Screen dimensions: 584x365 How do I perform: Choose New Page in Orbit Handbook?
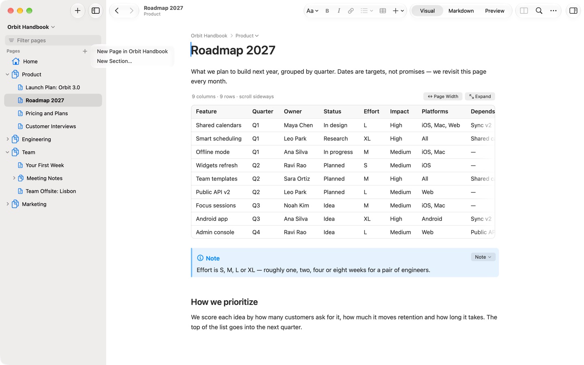point(132,52)
